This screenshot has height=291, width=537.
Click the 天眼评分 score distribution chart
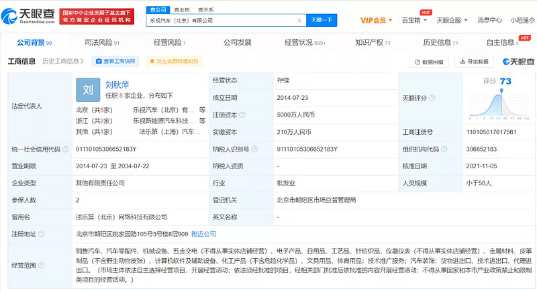499,105
